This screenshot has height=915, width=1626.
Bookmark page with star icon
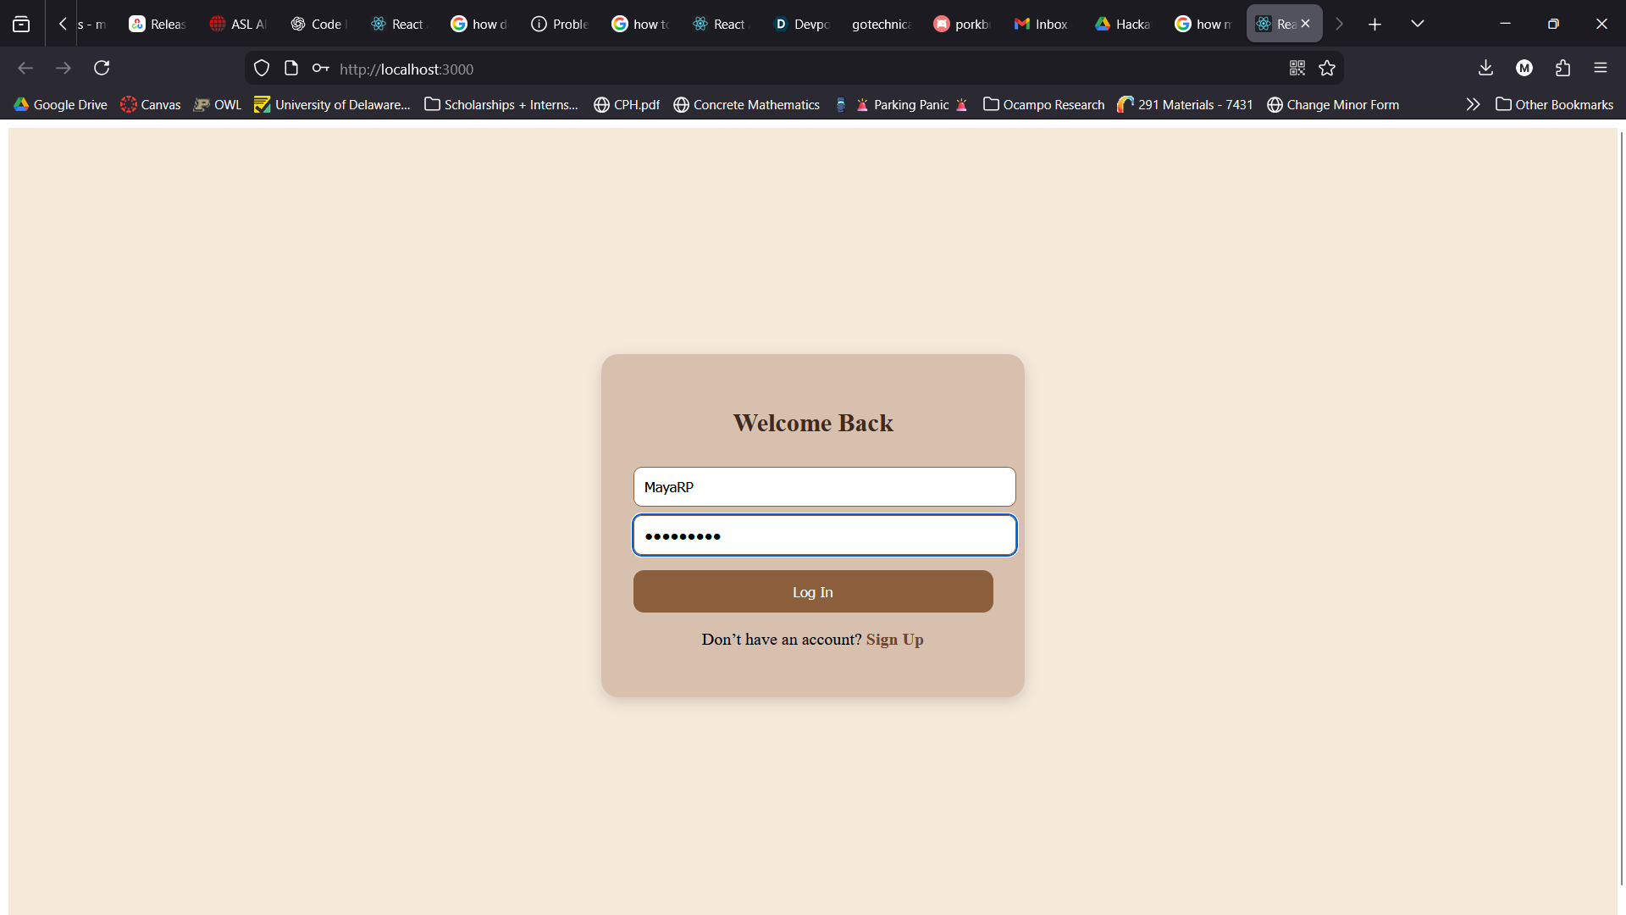pyautogui.click(x=1327, y=68)
